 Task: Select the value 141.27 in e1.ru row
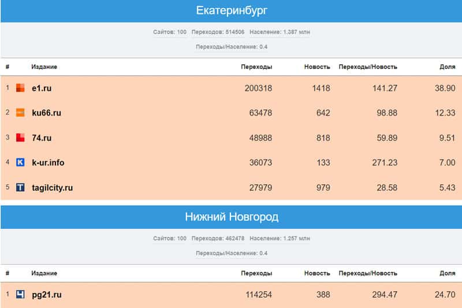[385, 88]
